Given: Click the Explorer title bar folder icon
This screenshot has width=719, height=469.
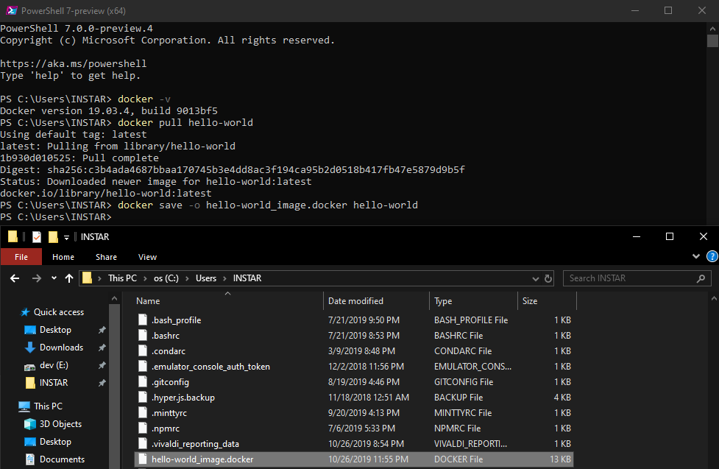Looking at the screenshot, I should pyautogui.click(x=13, y=236).
